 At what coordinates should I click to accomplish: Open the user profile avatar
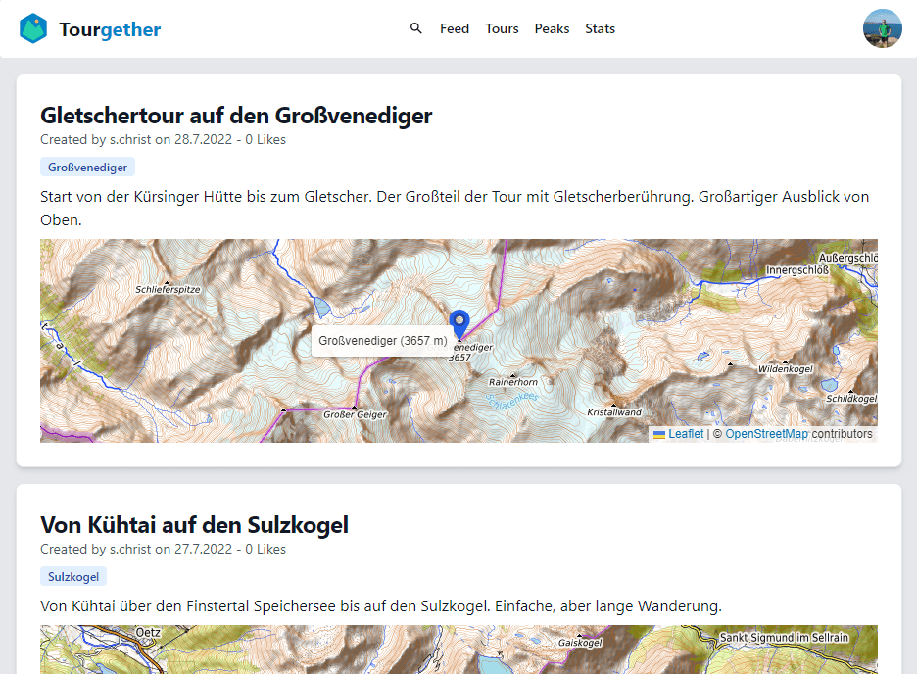[x=882, y=29]
